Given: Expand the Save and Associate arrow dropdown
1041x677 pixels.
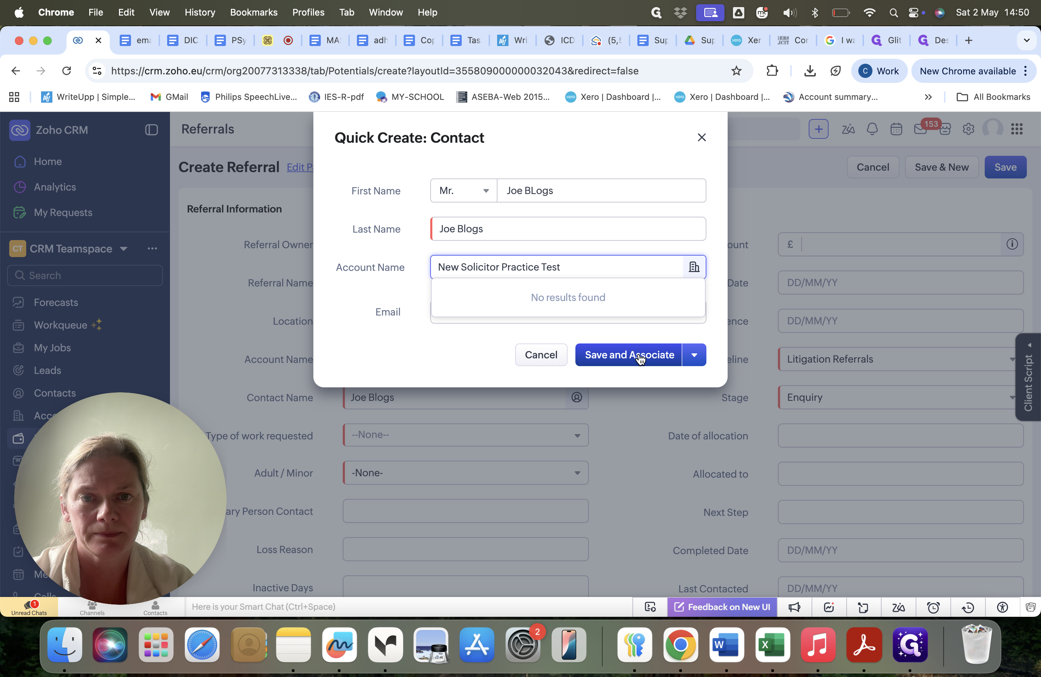Looking at the screenshot, I should (x=694, y=355).
